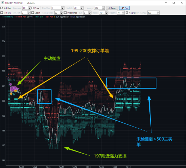Increase Min.Ref with its up arrow
The width and height of the screenshot is (186, 168).
click(x=29, y=12)
